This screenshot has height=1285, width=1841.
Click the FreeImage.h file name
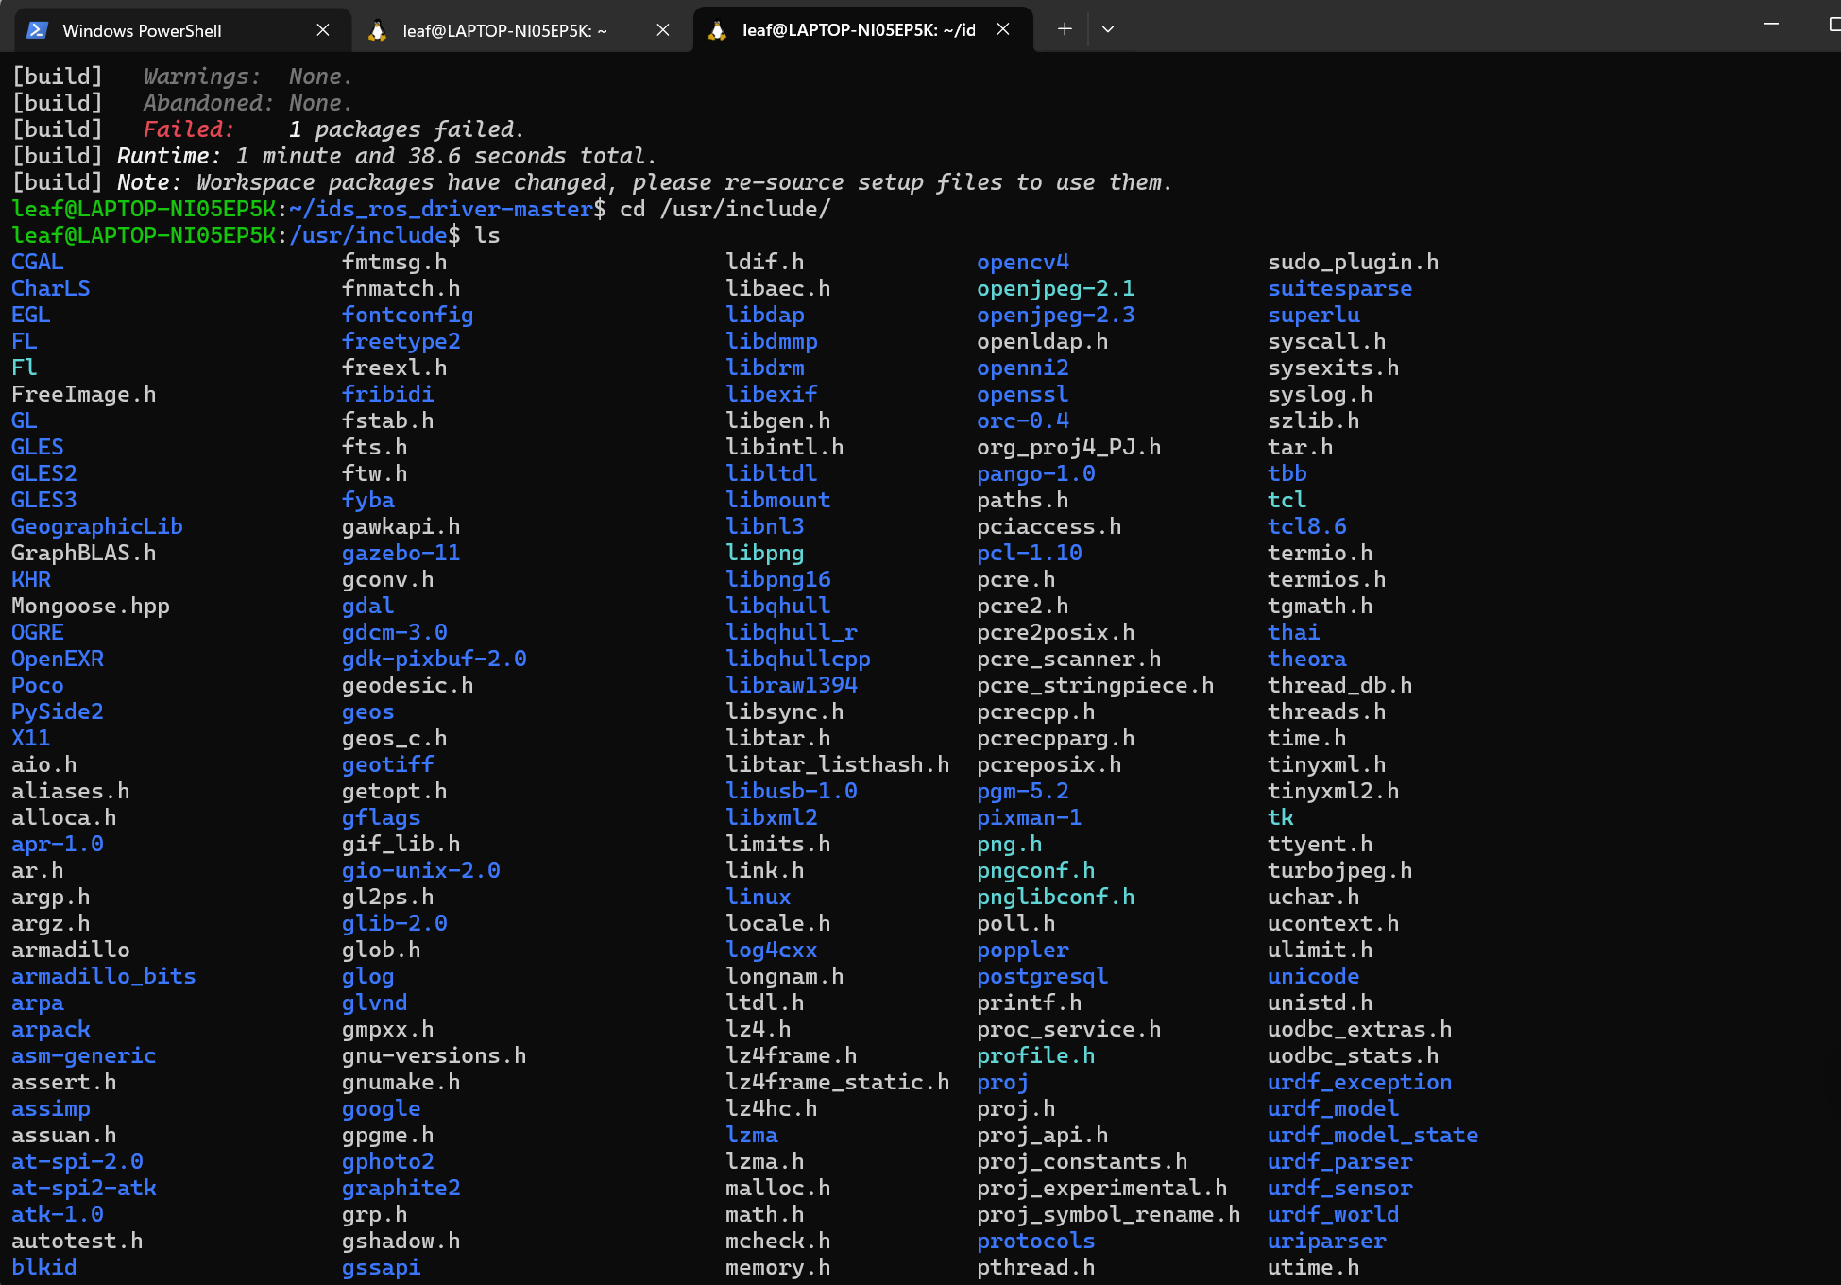coord(83,394)
